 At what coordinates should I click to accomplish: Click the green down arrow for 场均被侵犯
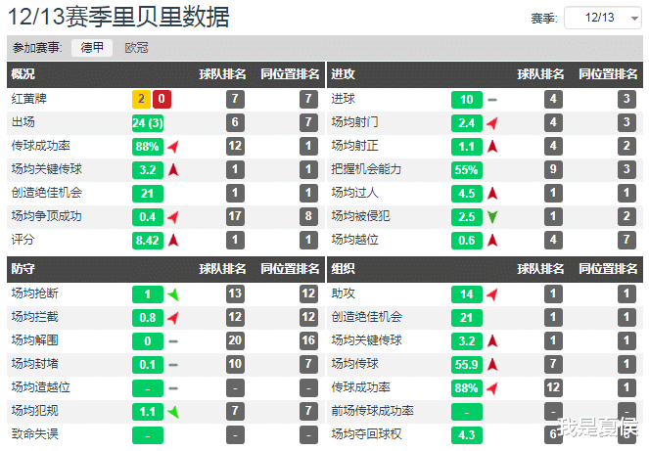coord(492,216)
